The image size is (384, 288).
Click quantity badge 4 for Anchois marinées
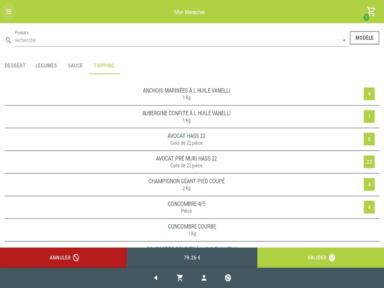click(x=369, y=94)
